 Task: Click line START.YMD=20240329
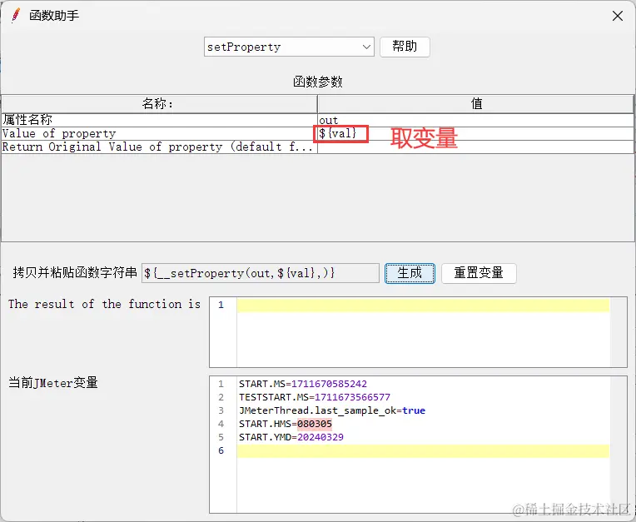coord(291,437)
